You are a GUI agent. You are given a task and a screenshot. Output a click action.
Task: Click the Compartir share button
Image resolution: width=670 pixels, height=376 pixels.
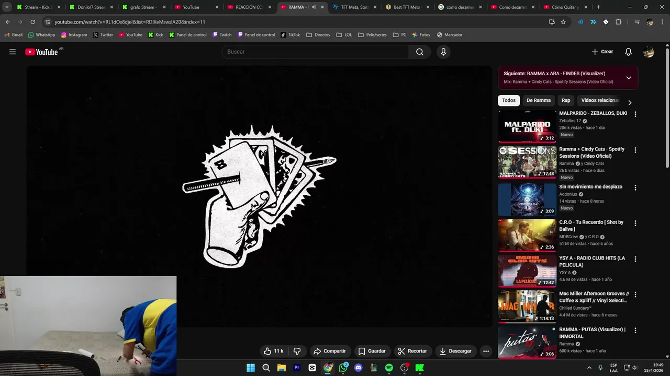[x=329, y=351]
